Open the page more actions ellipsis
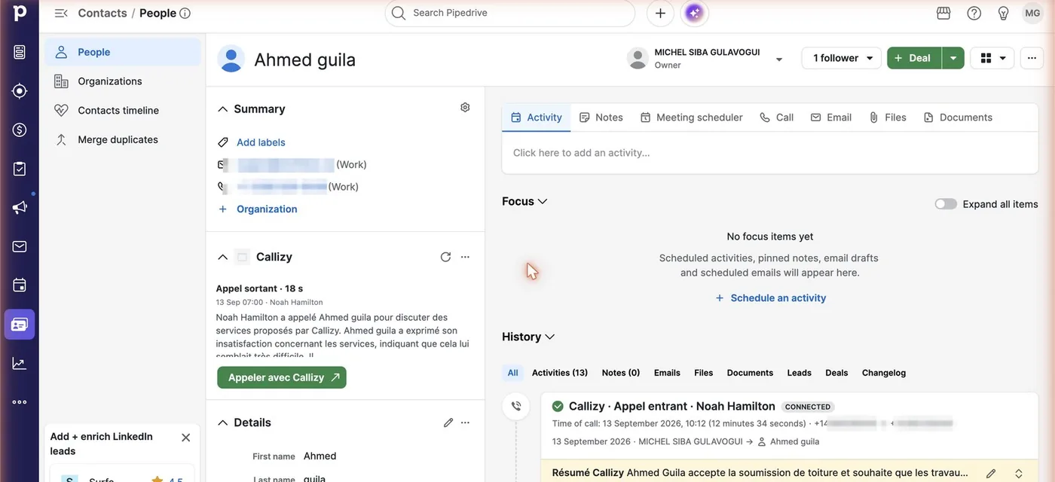 [x=1032, y=58]
